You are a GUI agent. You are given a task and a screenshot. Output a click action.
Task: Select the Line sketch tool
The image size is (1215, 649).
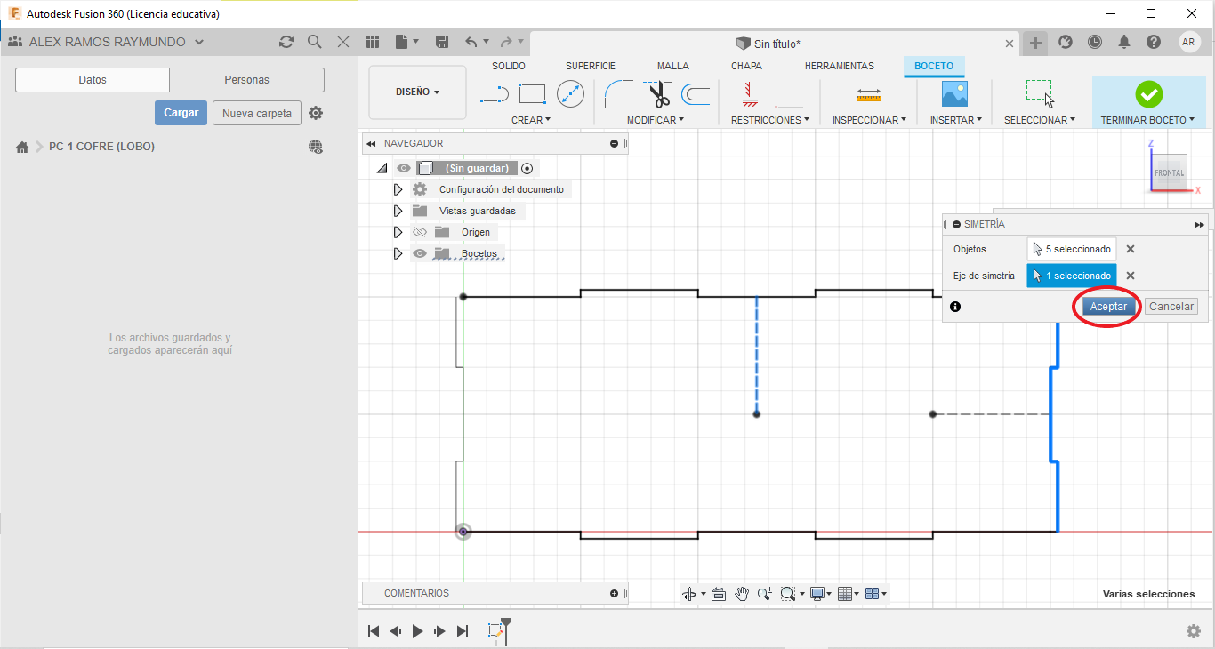[494, 94]
